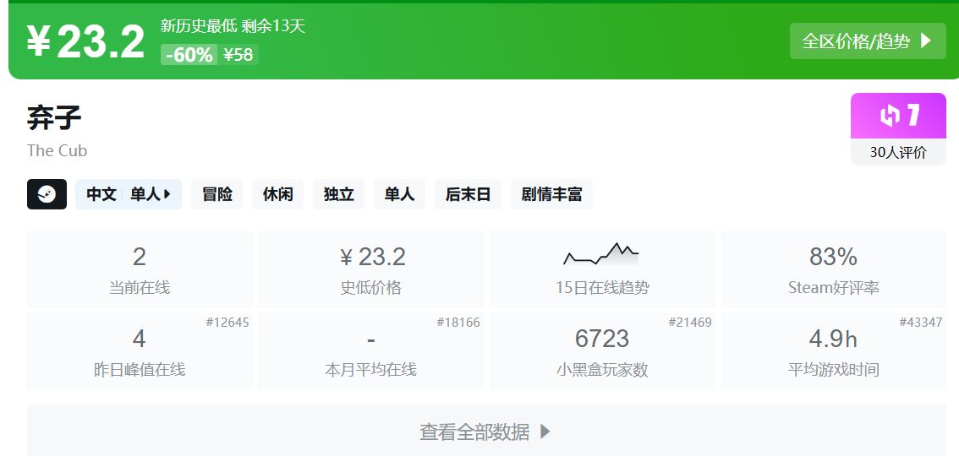The height and width of the screenshot is (456, 959).
Task: Expand 查看全部数据 to see all data
Action: point(486,431)
